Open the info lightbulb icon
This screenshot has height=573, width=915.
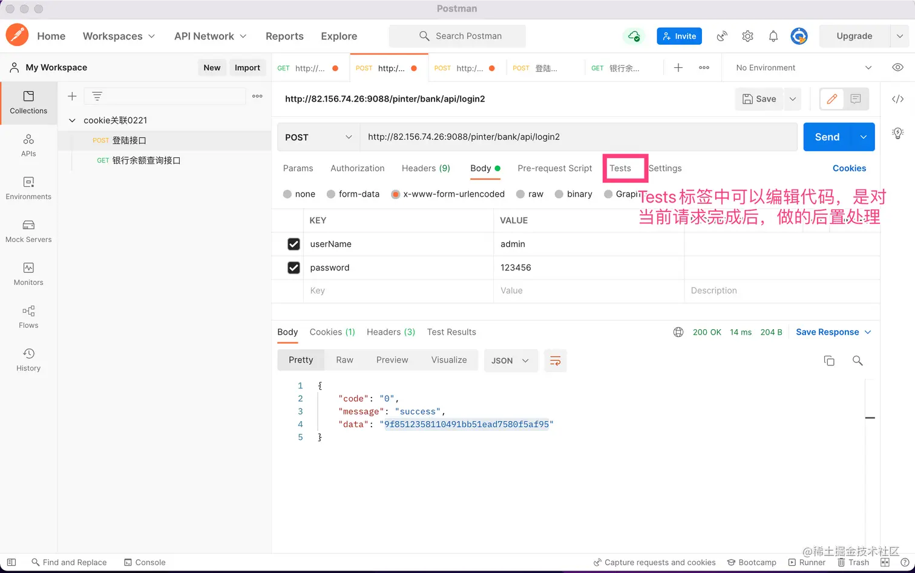click(898, 133)
